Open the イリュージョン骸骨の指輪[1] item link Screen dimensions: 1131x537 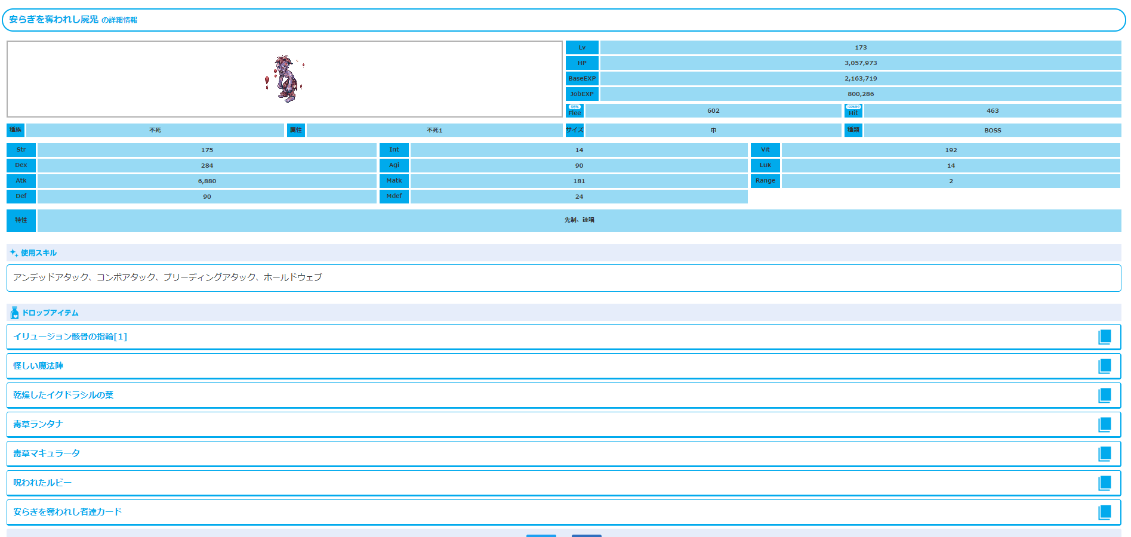pos(70,337)
